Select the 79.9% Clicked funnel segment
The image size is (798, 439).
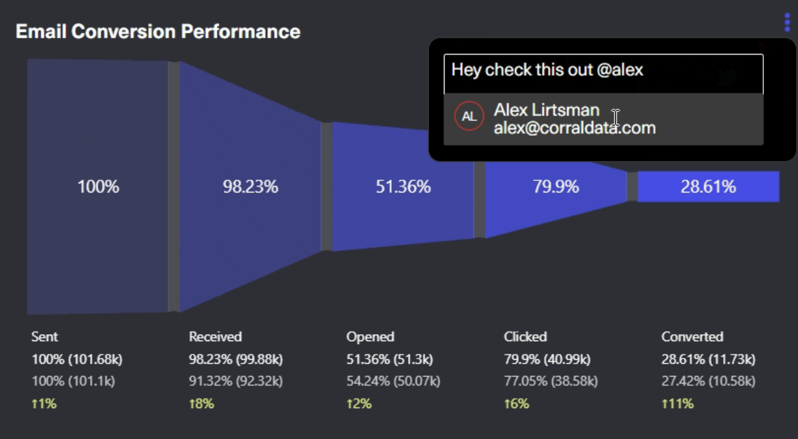coord(555,187)
